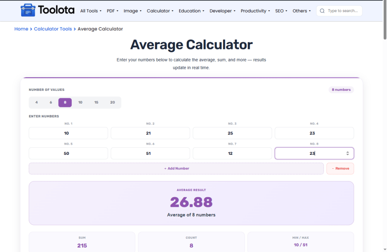The height and width of the screenshot is (252, 387).
Task: Open the PDF dropdown menu
Action: [x=113, y=11]
